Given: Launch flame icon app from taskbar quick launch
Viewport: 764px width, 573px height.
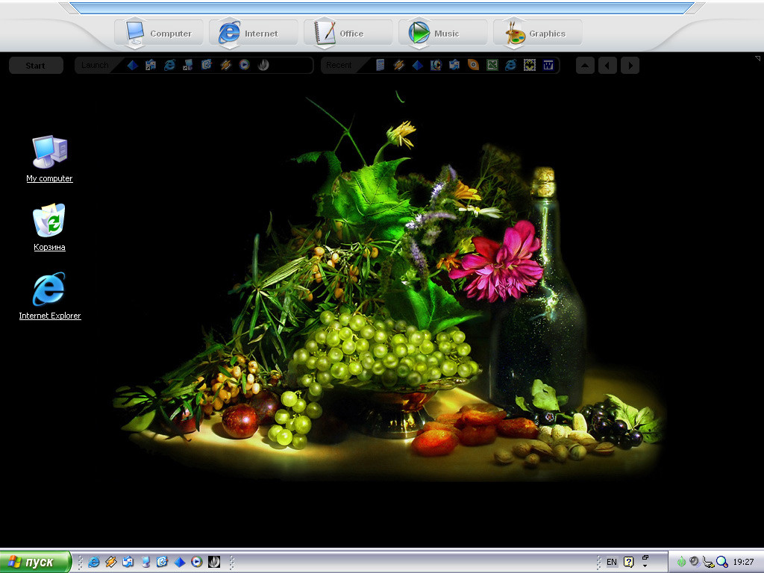Looking at the screenshot, I should click(x=214, y=562).
